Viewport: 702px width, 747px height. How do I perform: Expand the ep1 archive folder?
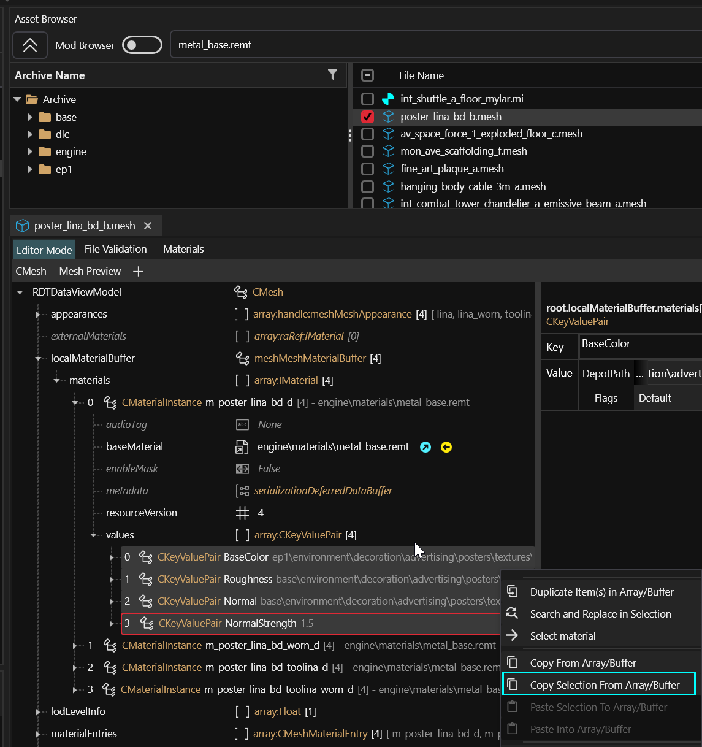pos(29,169)
